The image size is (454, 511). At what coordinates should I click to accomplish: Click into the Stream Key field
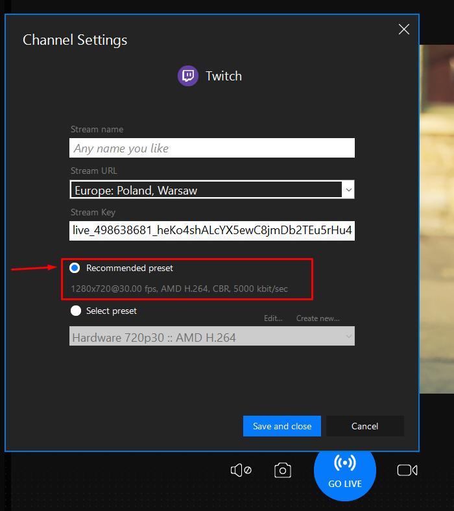point(212,231)
